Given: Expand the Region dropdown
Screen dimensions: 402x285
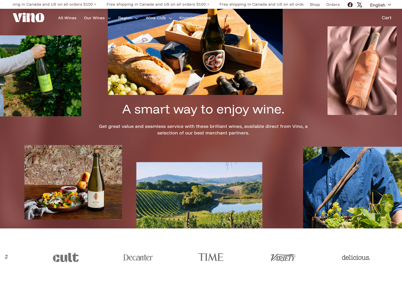Looking at the screenshot, I should tap(128, 18).
